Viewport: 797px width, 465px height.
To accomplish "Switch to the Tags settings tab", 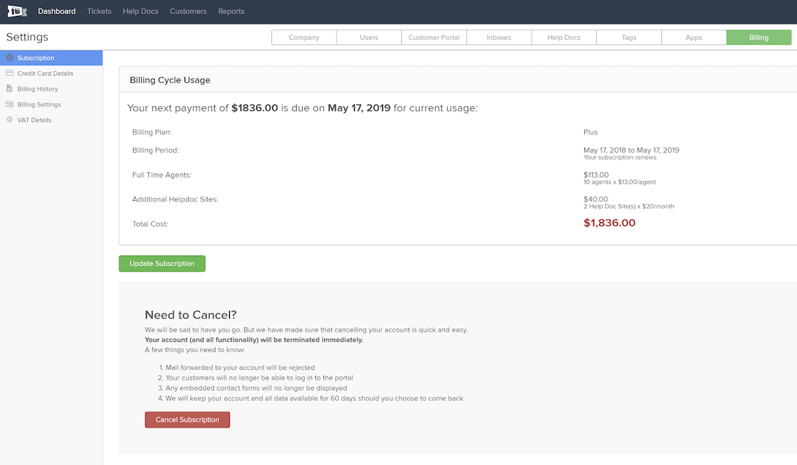I will coord(629,38).
